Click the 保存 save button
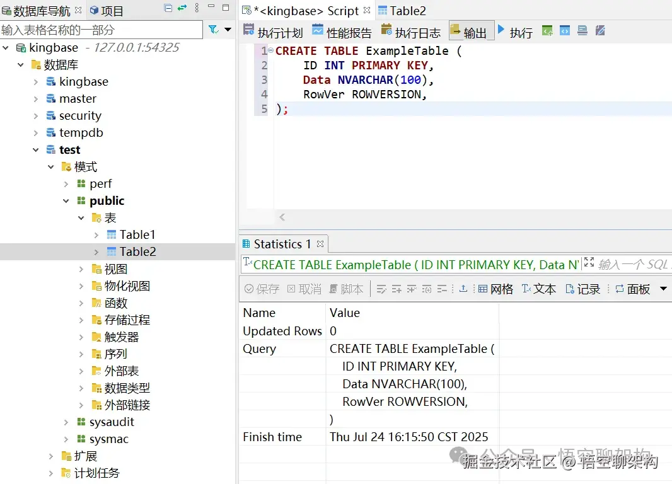The width and height of the screenshot is (672, 484). coord(262,289)
